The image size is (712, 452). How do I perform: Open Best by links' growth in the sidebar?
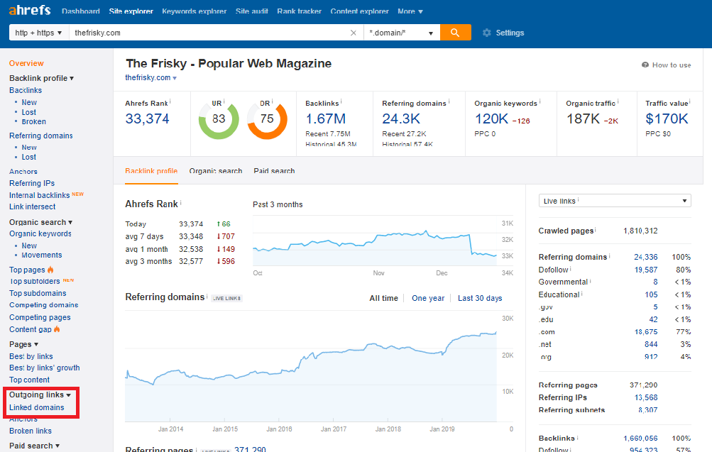(x=45, y=368)
